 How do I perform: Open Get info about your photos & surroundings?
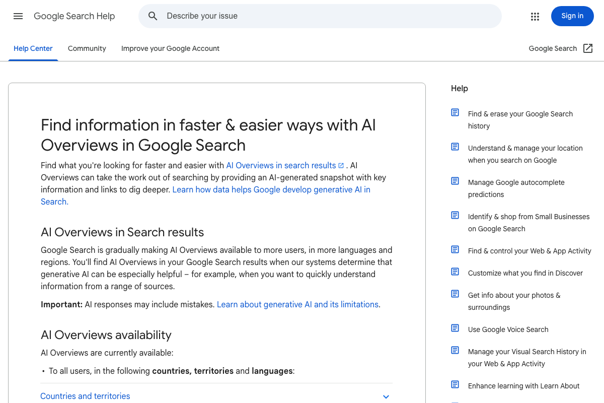coord(514,301)
